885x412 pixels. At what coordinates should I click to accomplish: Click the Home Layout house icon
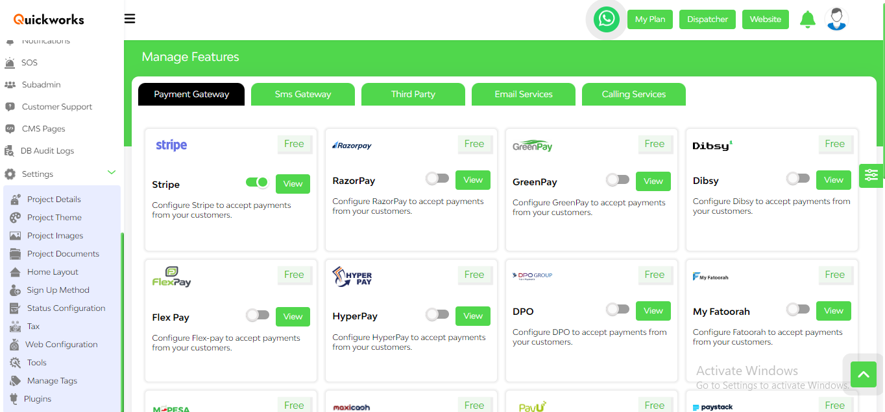click(x=16, y=272)
